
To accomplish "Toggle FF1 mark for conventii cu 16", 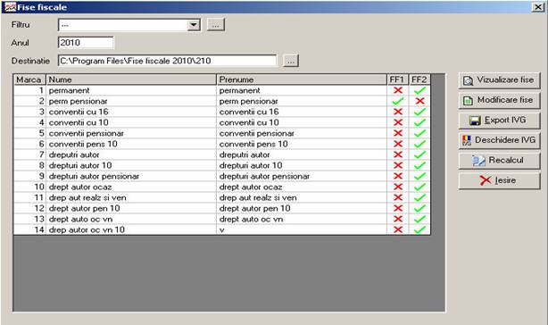I will tap(398, 112).
